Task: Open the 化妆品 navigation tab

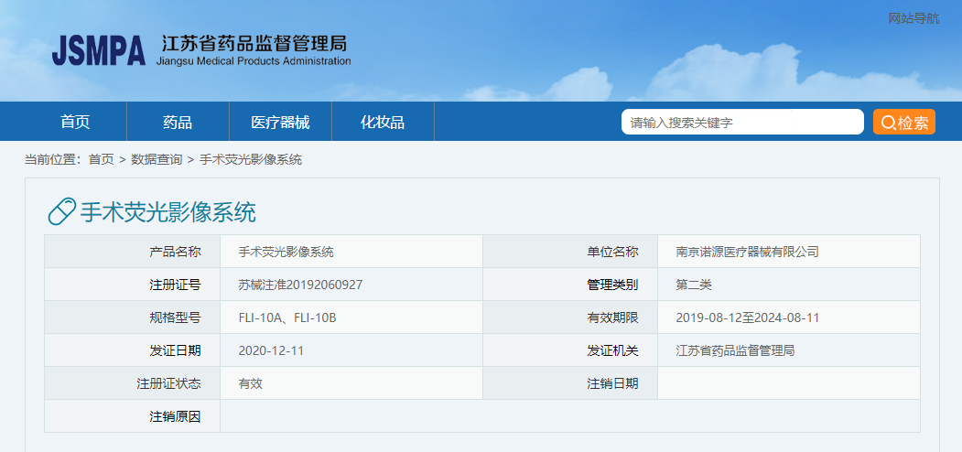Action: click(383, 122)
